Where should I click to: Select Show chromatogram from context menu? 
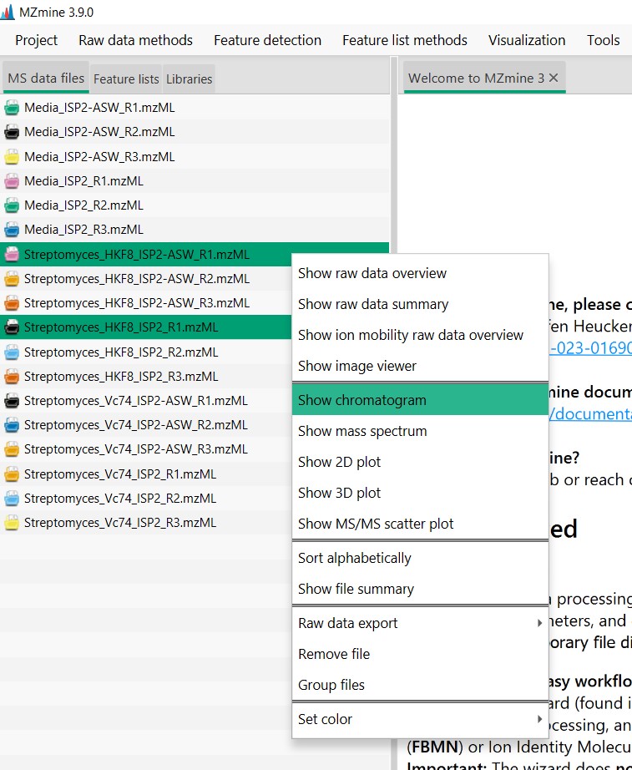[x=362, y=400]
